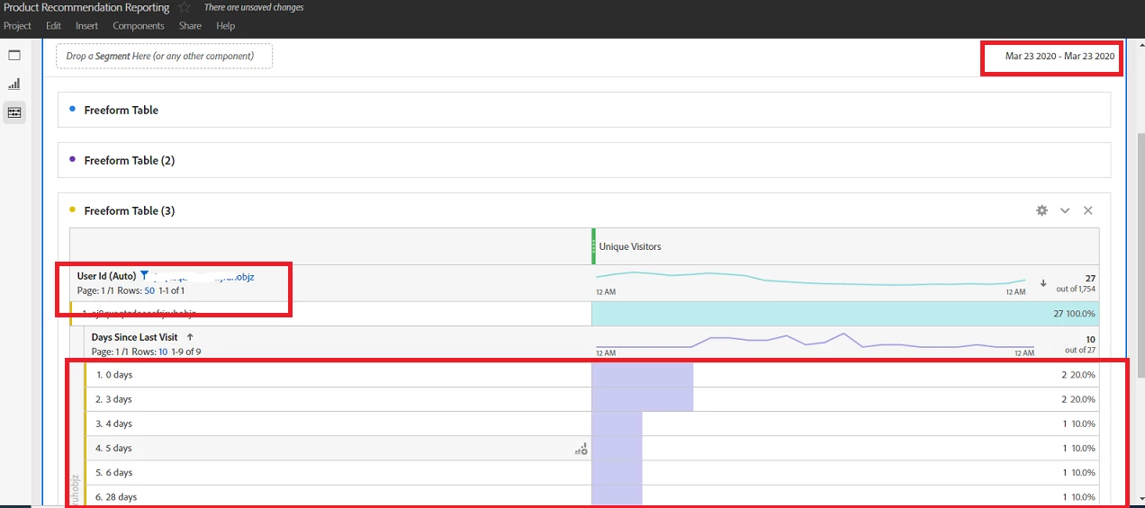Click the project title Product Recommendation Reporting
The image size is (1145, 508).
[86, 7]
